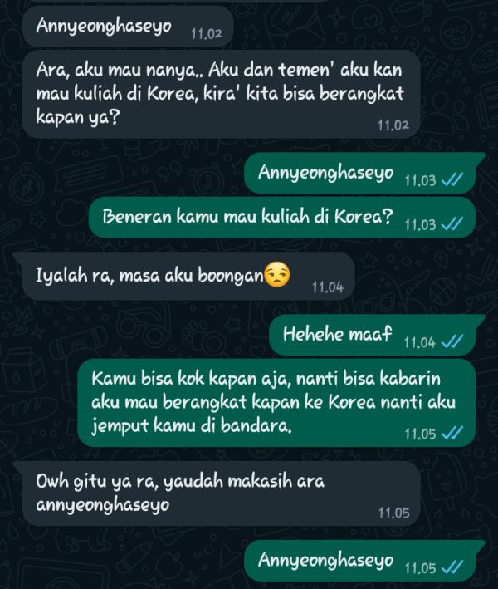Tap read ticks on the jemput kamu di bandara message
The height and width of the screenshot is (589, 498).
(x=452, y=434)
